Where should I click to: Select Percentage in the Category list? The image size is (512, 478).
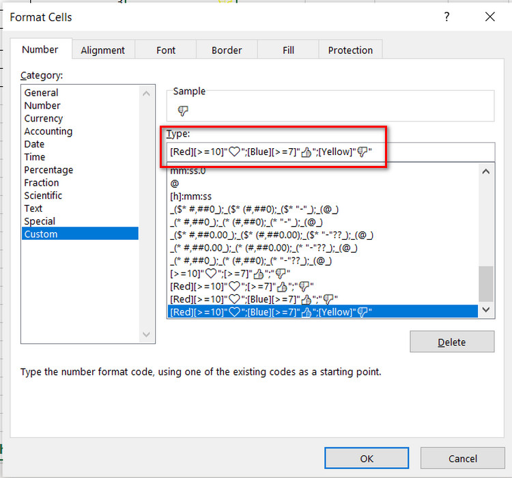click(x=48, y=170)
